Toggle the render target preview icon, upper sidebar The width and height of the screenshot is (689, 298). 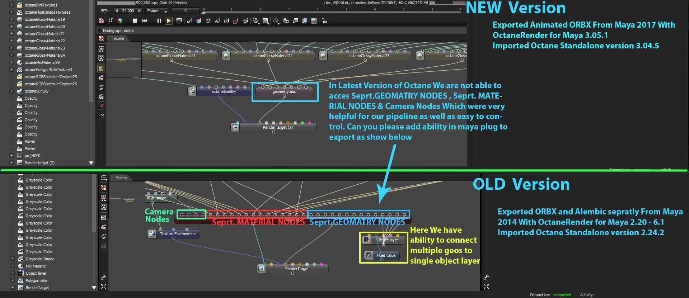click(101, 68)
